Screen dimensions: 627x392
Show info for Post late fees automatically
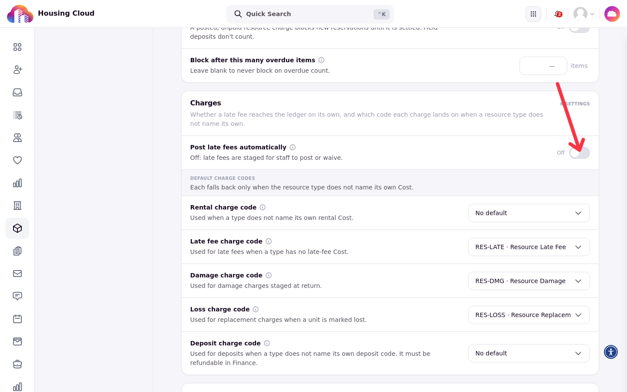tap(293, 147)
